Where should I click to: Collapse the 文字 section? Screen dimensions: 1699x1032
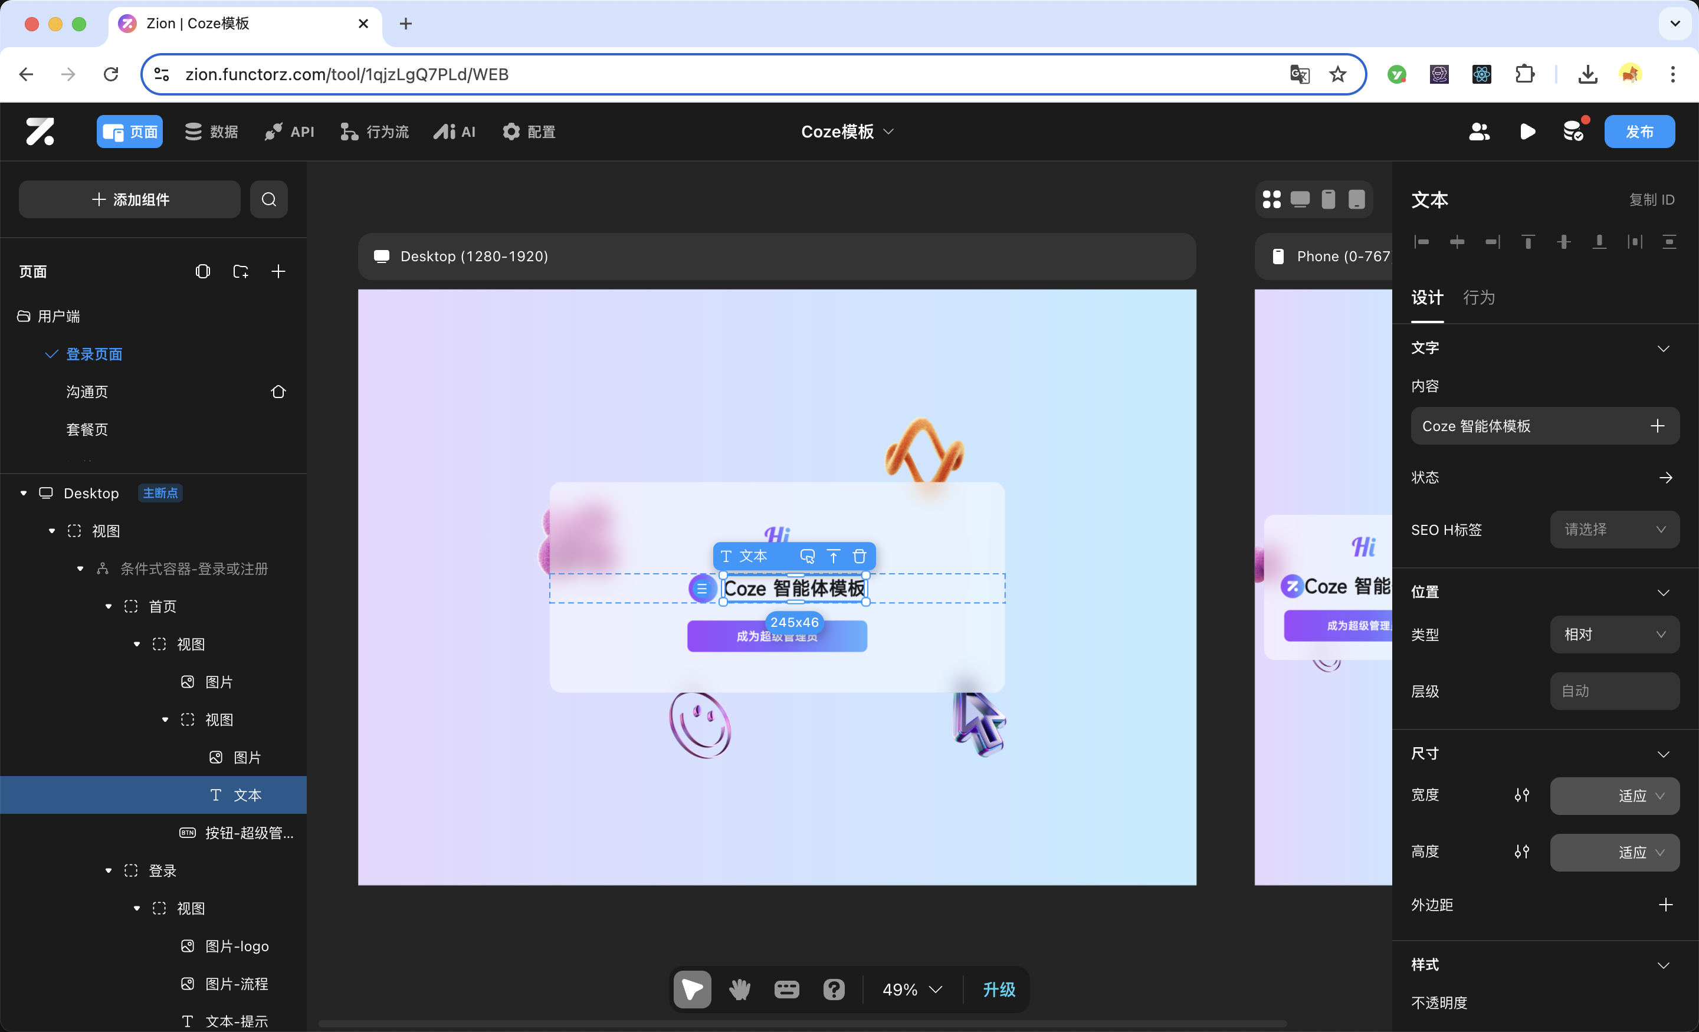tap(1664, 349)
